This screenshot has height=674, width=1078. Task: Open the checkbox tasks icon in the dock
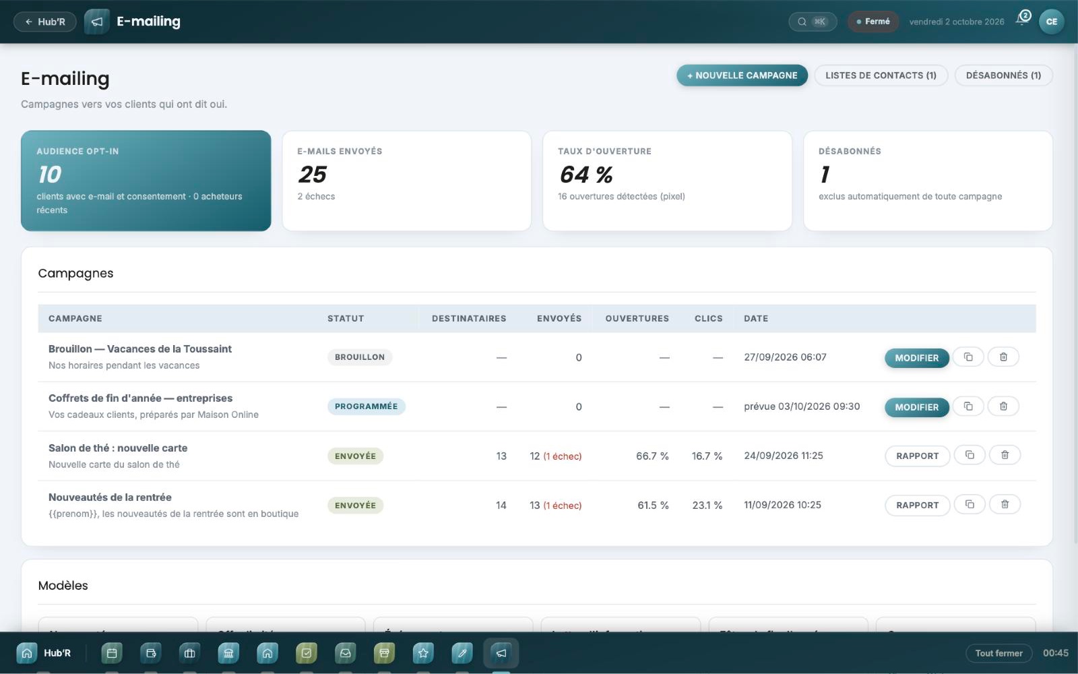(x=307, y=653)
